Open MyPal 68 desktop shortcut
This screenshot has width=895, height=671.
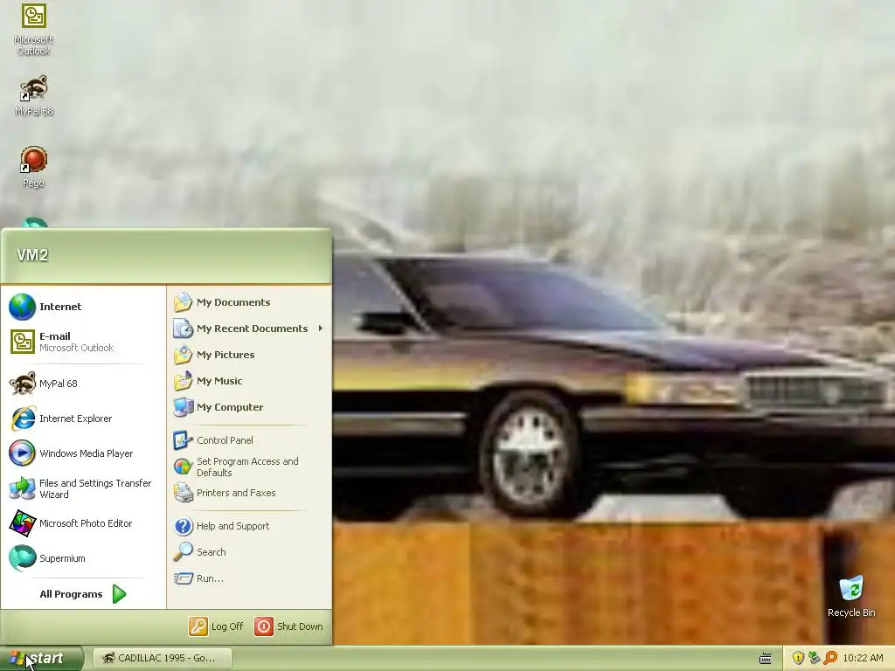pyautogui.click(x=34, y=96)
